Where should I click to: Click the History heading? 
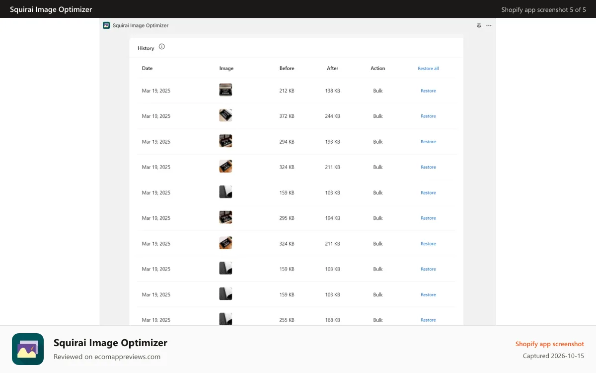146,48
